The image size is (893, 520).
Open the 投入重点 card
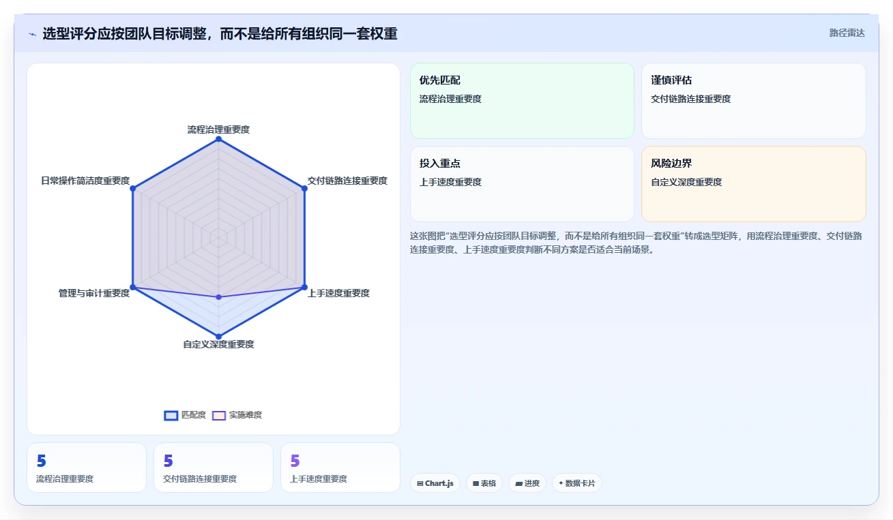522,184
